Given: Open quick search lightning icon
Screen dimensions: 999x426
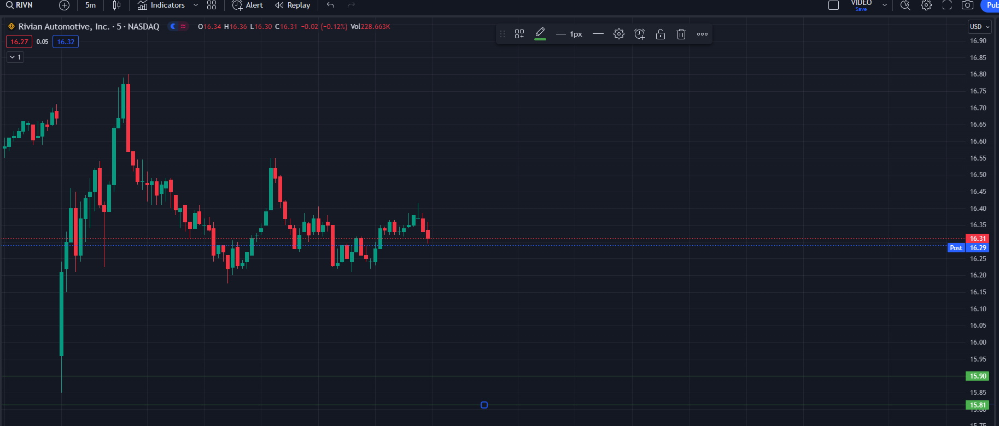Looking at the screenshot, I should [x=905, y=5].
